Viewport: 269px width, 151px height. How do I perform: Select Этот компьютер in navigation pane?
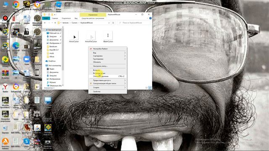pos(54,65)
